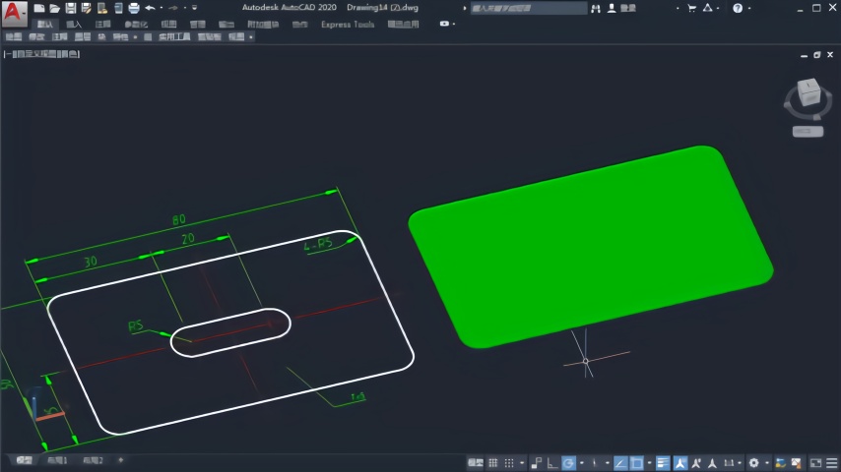
Task: Toggle annotation auto-scale icon
Action: coord(696,463)
